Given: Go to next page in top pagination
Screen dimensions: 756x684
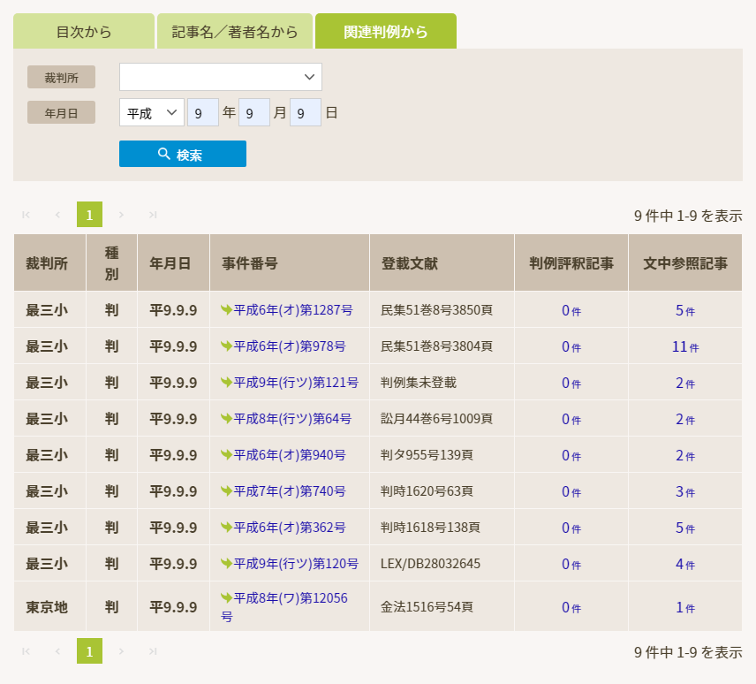Looking at the screenshot, I should pos(122,215).
